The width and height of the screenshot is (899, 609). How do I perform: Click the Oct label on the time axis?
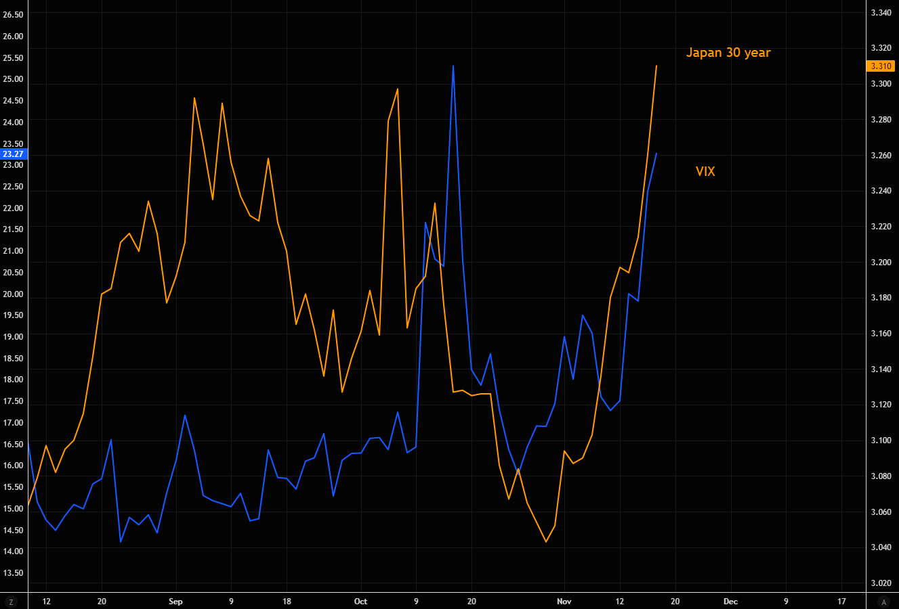click(x=360, y=602)
